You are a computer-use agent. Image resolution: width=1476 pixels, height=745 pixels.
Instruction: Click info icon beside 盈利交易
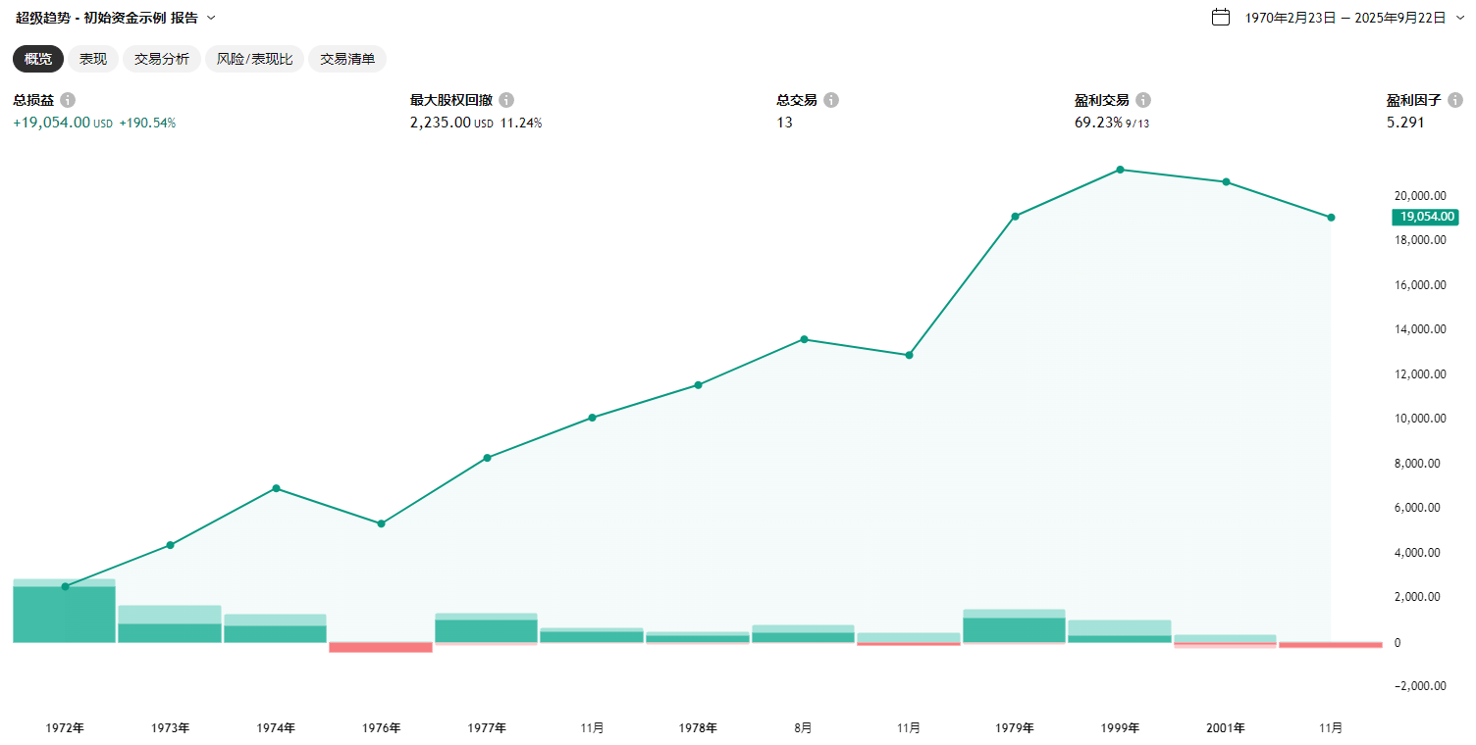(1143, 100)
